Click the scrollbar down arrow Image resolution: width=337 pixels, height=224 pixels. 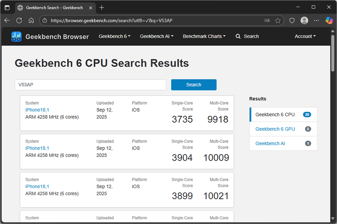333,219
